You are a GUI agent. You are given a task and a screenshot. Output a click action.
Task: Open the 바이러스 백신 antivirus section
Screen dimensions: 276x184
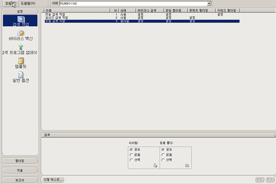21,35
